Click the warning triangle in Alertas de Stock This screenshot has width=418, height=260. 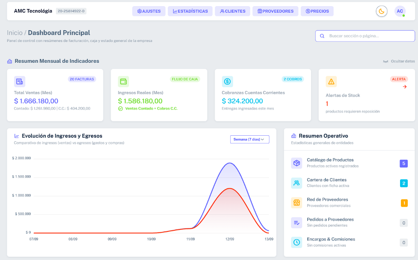click(x=331, y=82)
